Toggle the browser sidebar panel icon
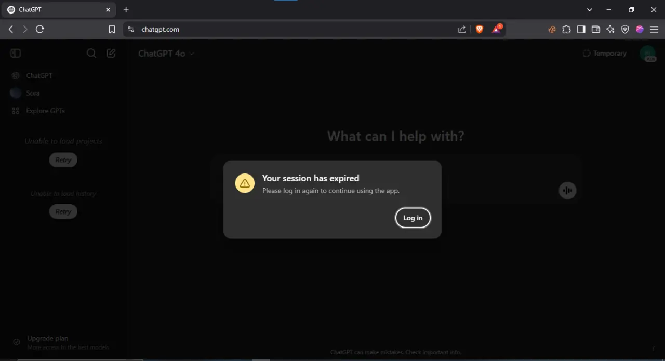 point(581,30)
